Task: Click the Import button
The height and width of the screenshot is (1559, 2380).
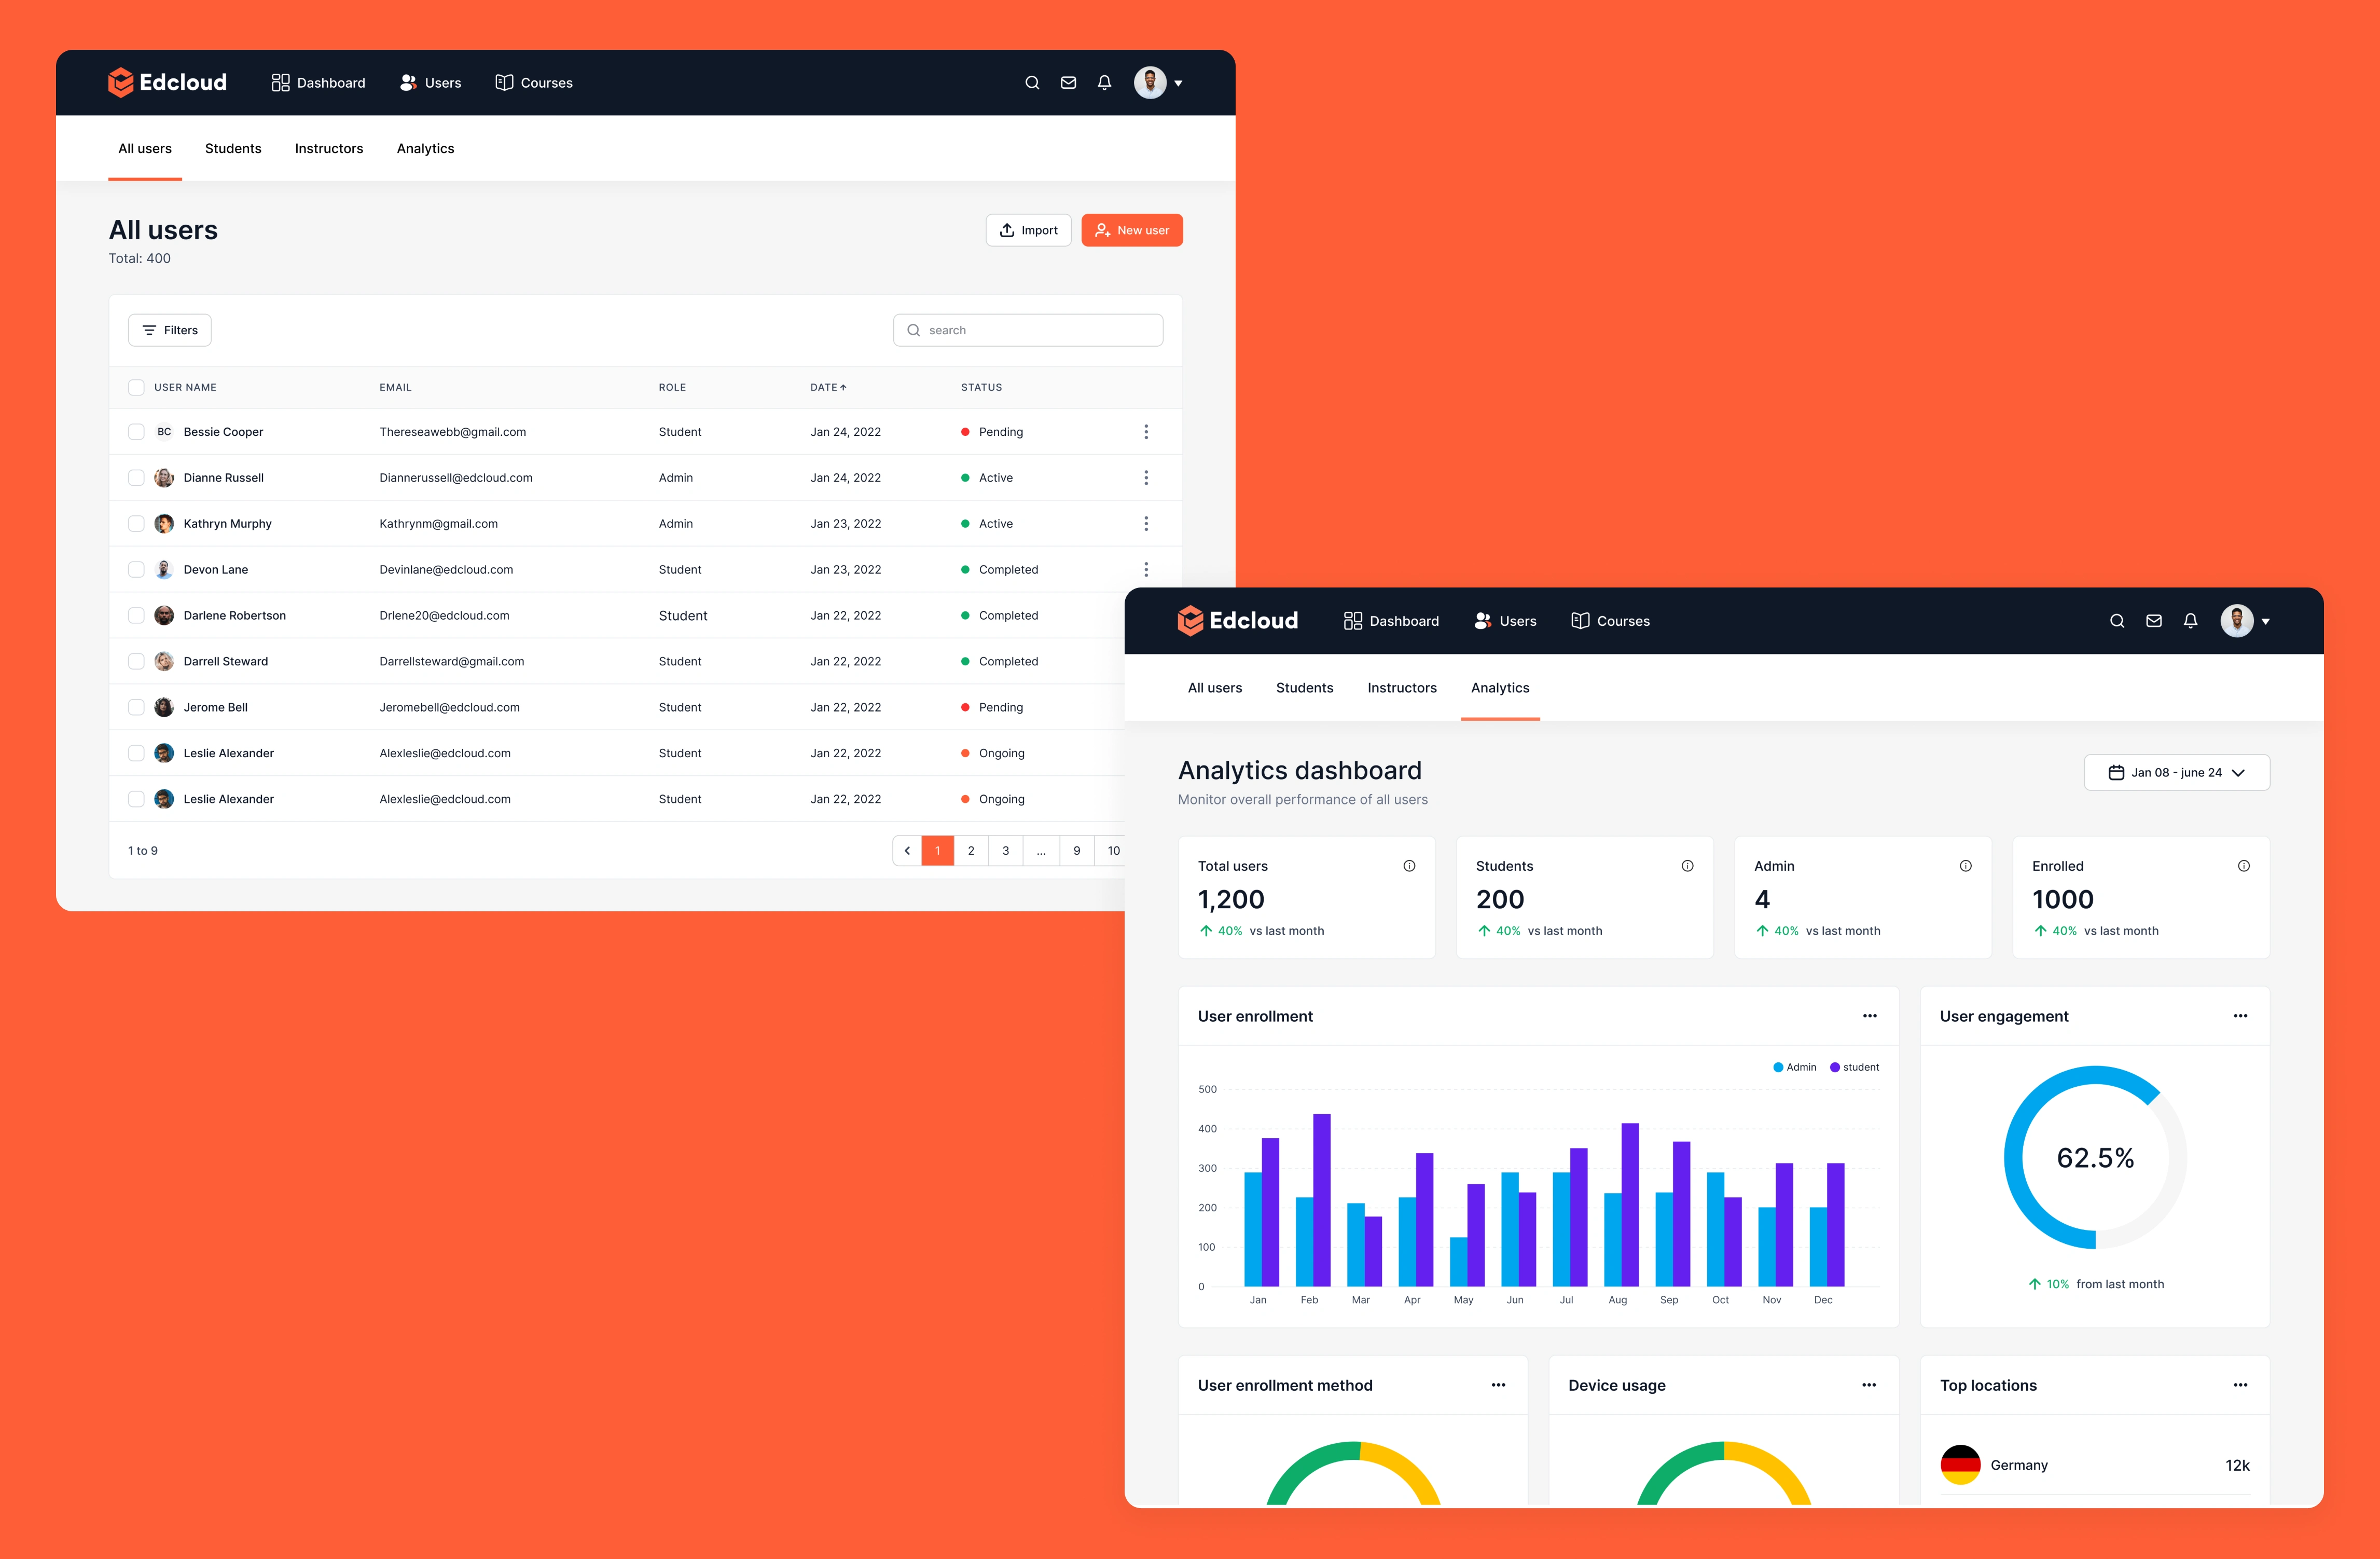Action: point(1028,230)
